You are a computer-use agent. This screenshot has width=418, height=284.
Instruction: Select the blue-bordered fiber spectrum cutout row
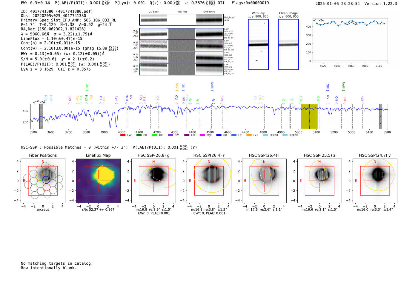(181, 34)
